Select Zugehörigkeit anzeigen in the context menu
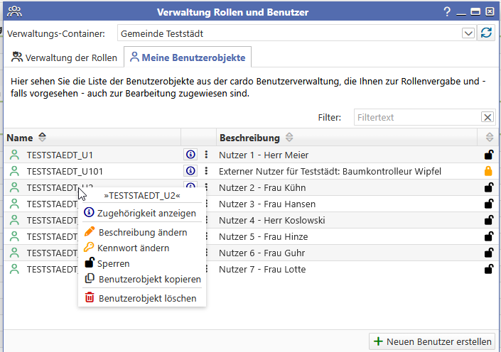Image resolution: width=501 pixels, height=352 pixels. point(146,213)
